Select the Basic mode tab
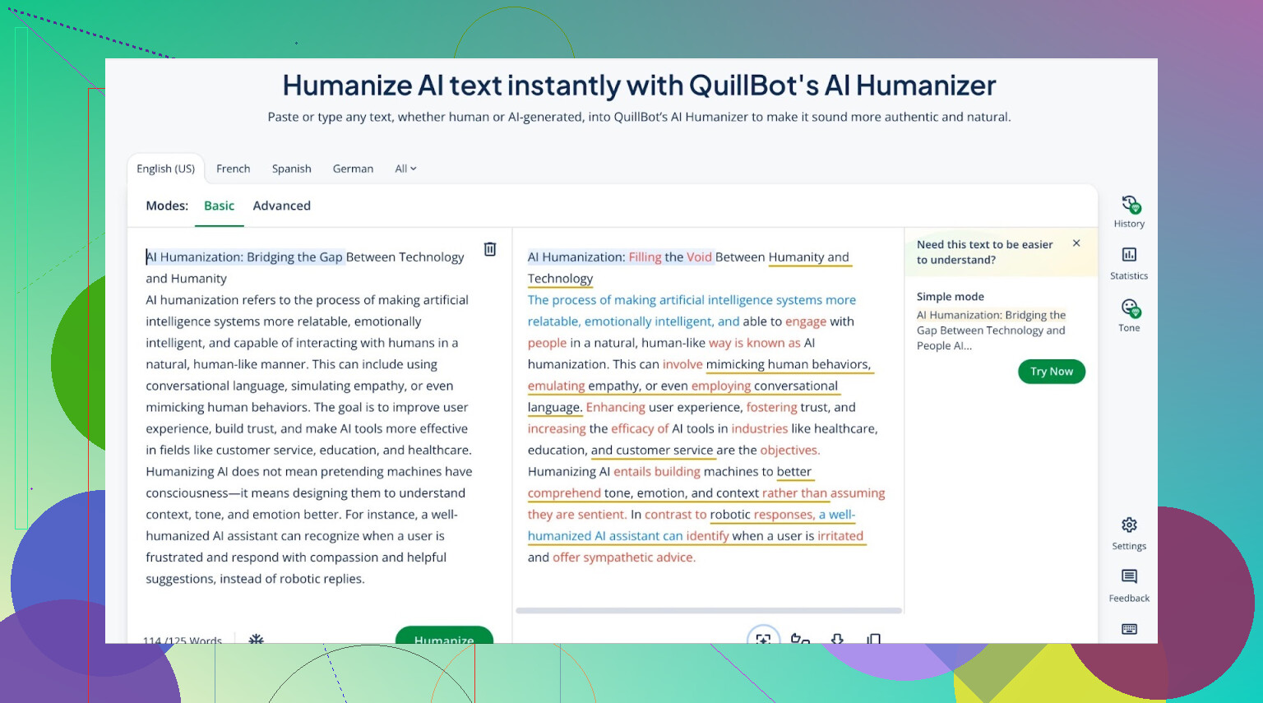 pos(219,206)
